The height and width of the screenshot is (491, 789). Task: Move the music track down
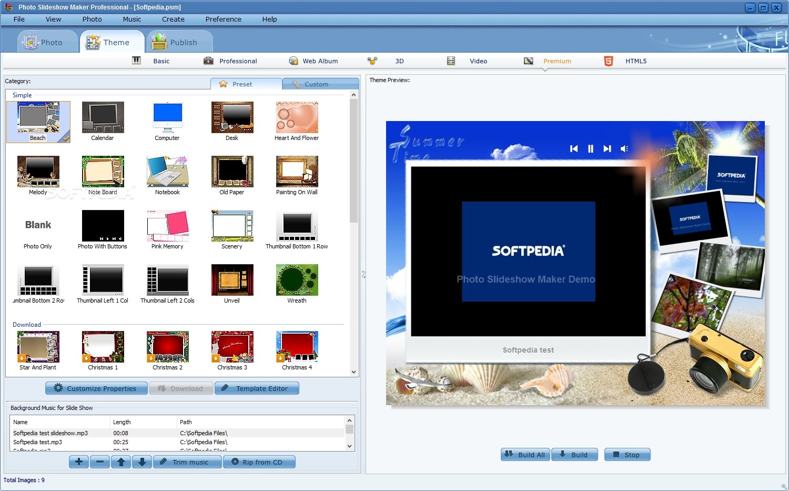tap(142, 462)
